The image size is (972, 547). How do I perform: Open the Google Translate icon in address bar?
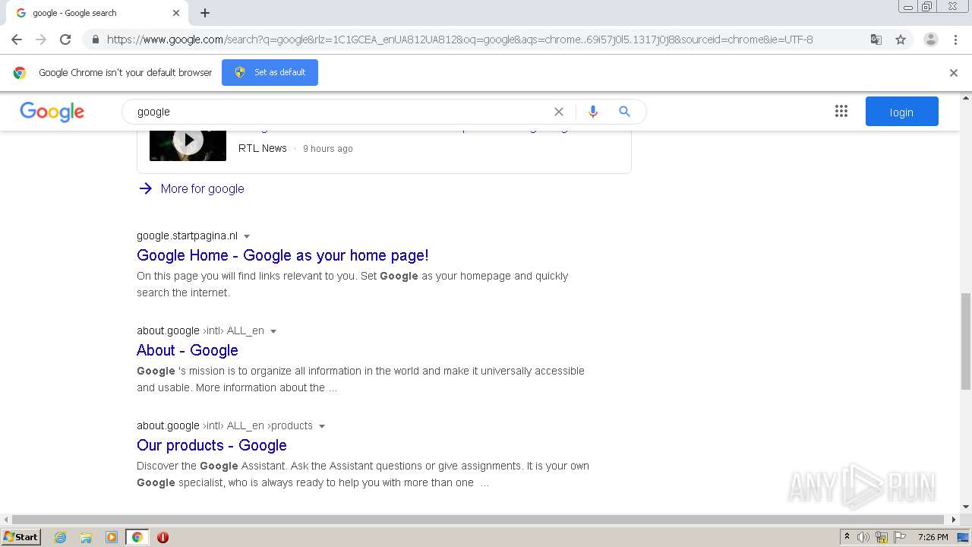point(876,40)
